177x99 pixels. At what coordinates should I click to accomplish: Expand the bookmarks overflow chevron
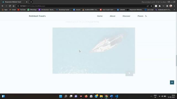(x=174, y=10)
